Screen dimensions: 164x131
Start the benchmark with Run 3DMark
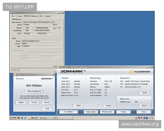pos(69,112)
